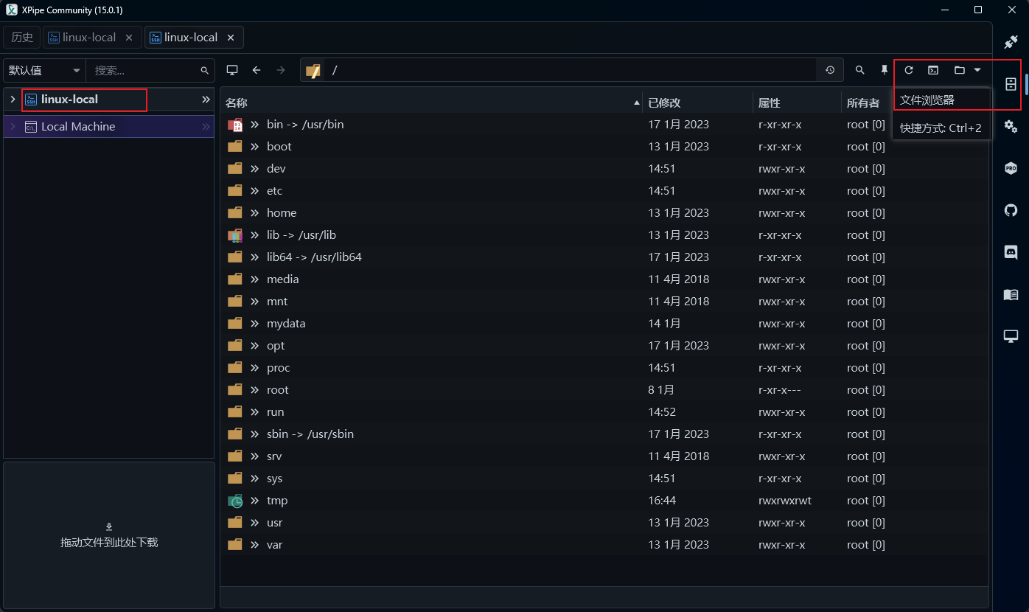This screenshot has width=1029, height=612.
Task: Select the srv folder row
Action: pyautogui.click(x=604, y=456)
